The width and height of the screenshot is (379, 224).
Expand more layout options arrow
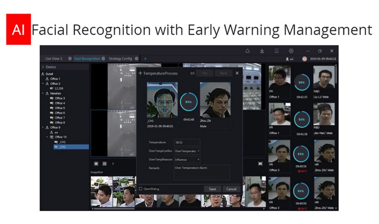(x=113, y=164)
